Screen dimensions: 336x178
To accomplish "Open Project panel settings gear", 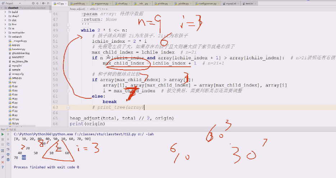I will click(x=43, y=3).
